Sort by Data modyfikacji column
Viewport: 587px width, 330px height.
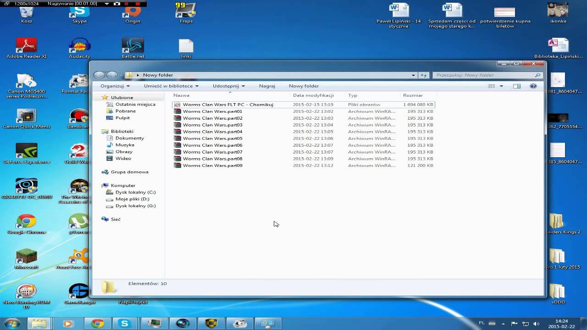pos(318,95)
